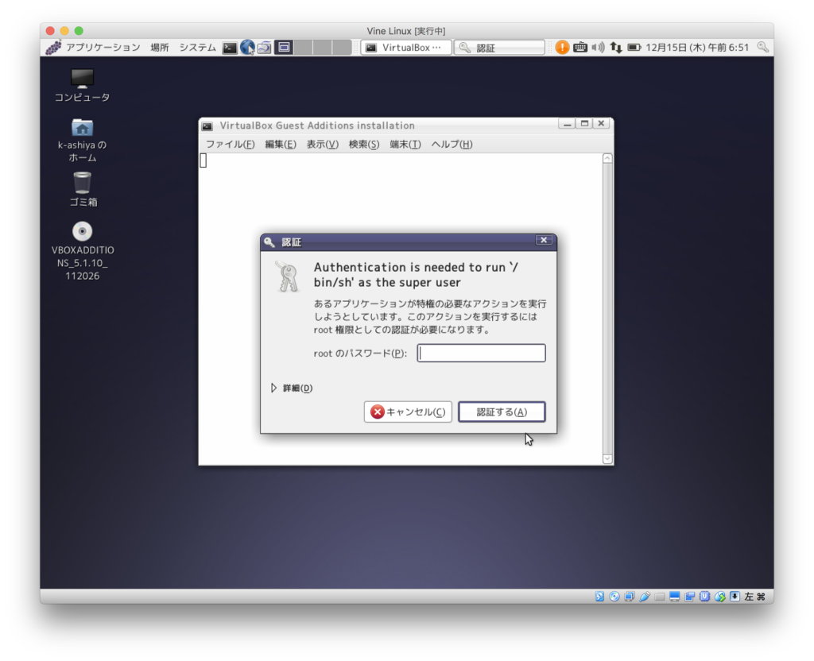Click VirtualBox shared folders status icon

pos(659,597)
